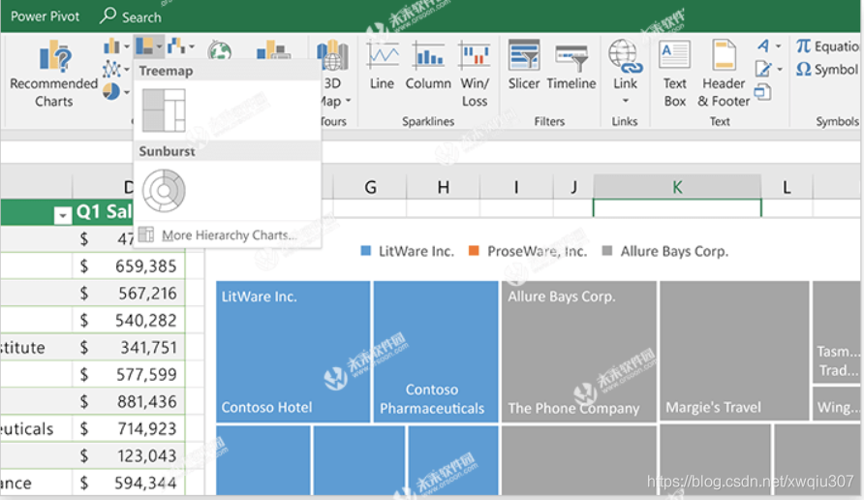Open More Hierarchy Charts
Image resolution: width=864 pixels, height=500 pixels.
227,234
